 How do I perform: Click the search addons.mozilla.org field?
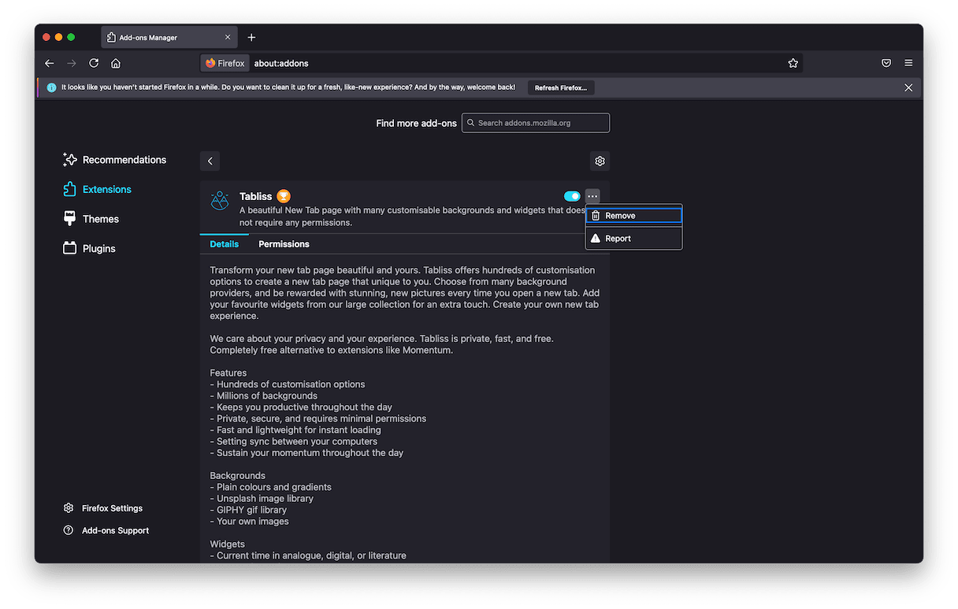pos(536,123)
